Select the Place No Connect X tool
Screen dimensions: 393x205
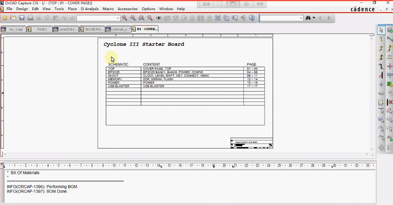390,102
